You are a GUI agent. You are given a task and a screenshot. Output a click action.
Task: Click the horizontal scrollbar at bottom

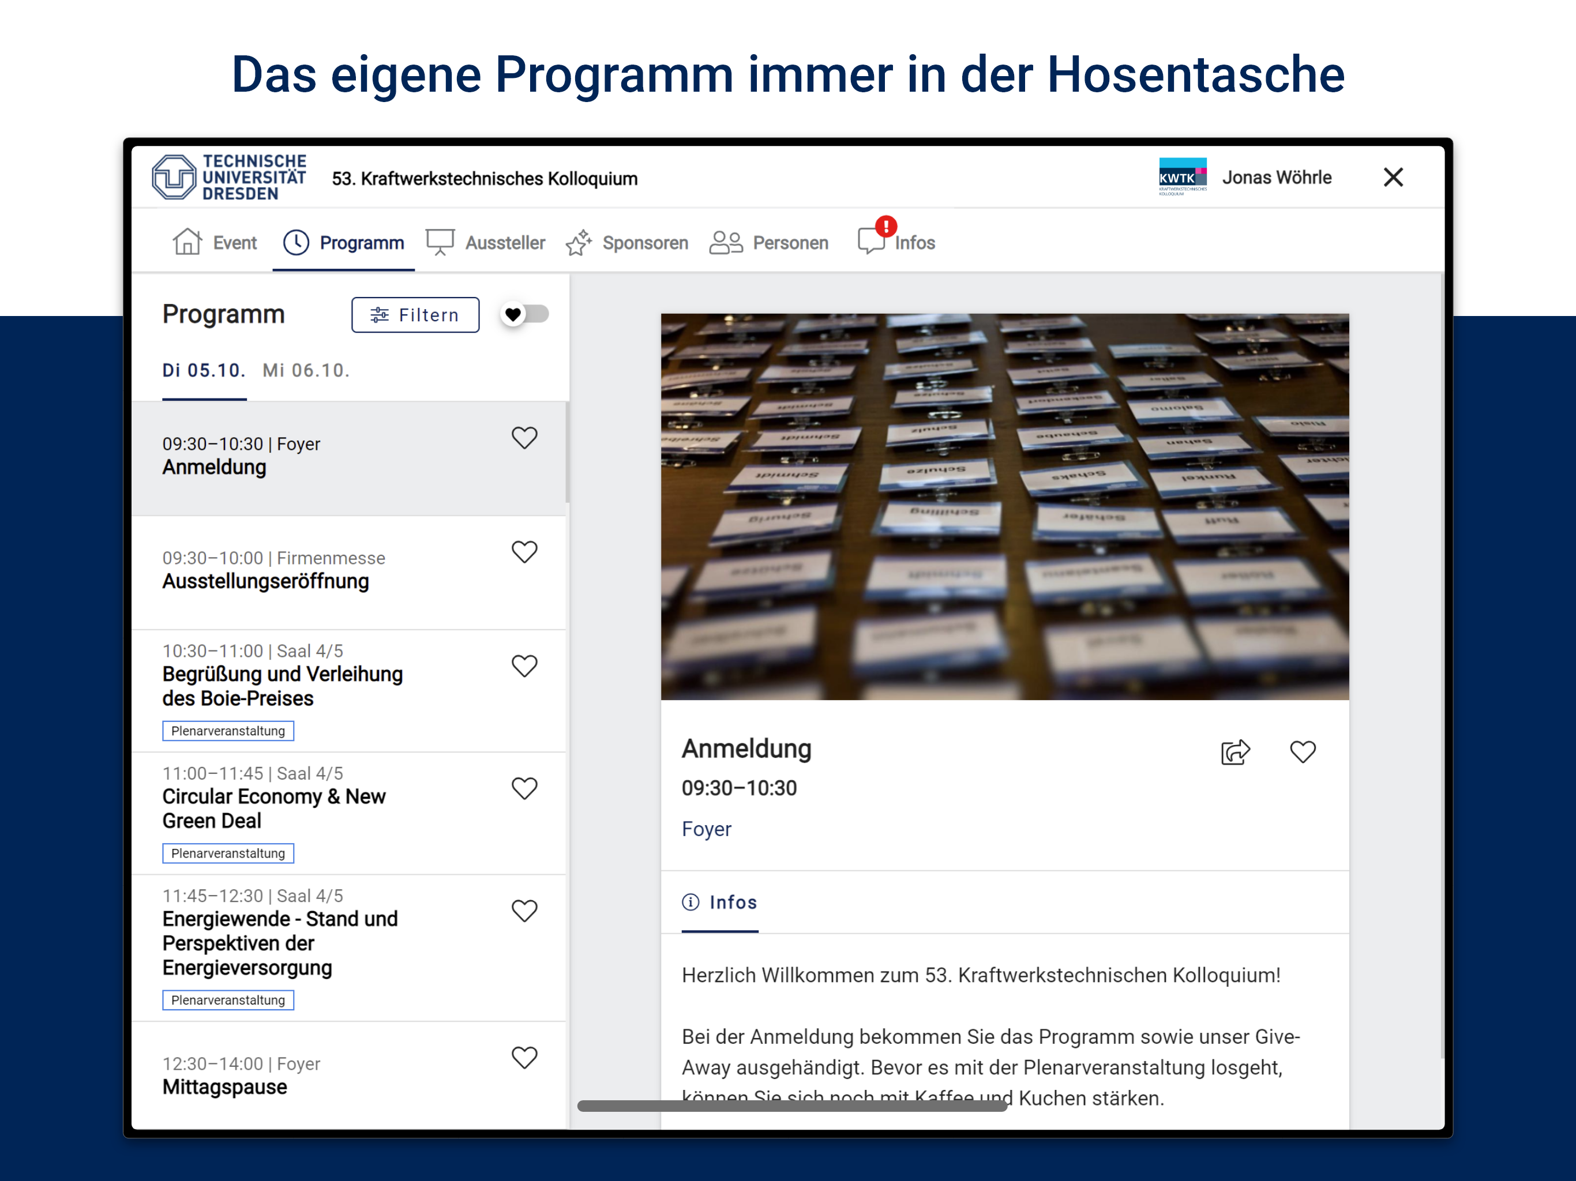click(791, 1105)
